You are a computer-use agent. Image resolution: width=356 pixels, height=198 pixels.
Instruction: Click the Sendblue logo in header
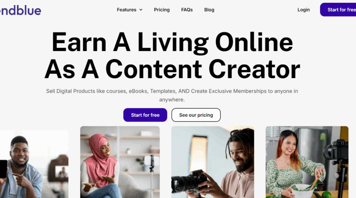click(x=21, y=10)
